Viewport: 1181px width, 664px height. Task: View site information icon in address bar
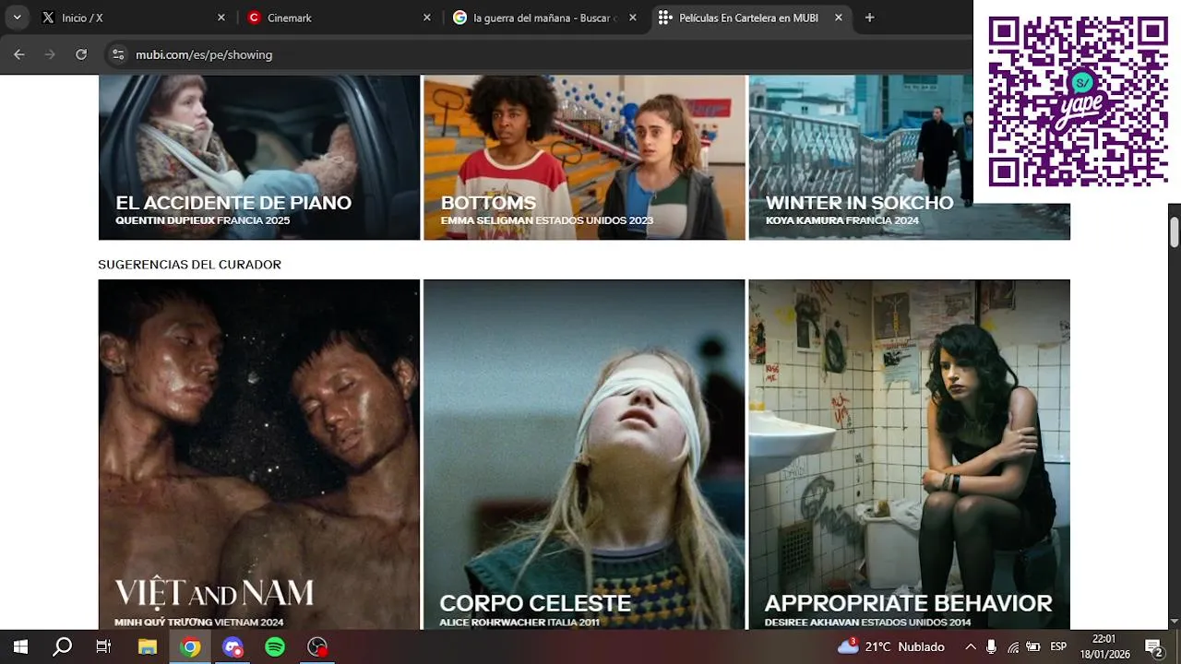tap(118, 54)
